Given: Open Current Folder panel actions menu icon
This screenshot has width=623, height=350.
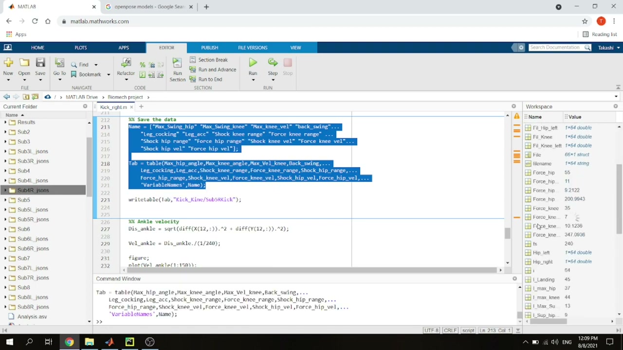Looking at the screenshot, I should coord(85,106).
